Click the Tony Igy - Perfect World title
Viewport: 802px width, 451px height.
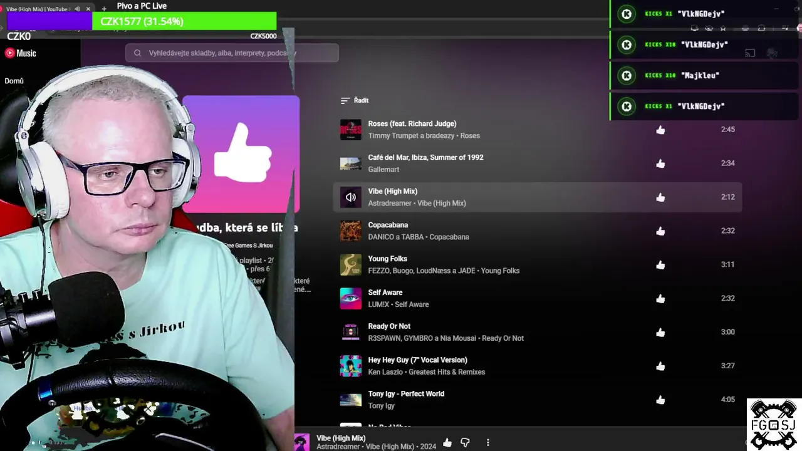pos(406,395)
